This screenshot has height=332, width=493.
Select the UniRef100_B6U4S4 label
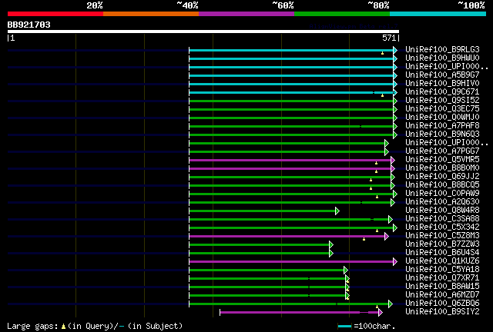(442, 253)
